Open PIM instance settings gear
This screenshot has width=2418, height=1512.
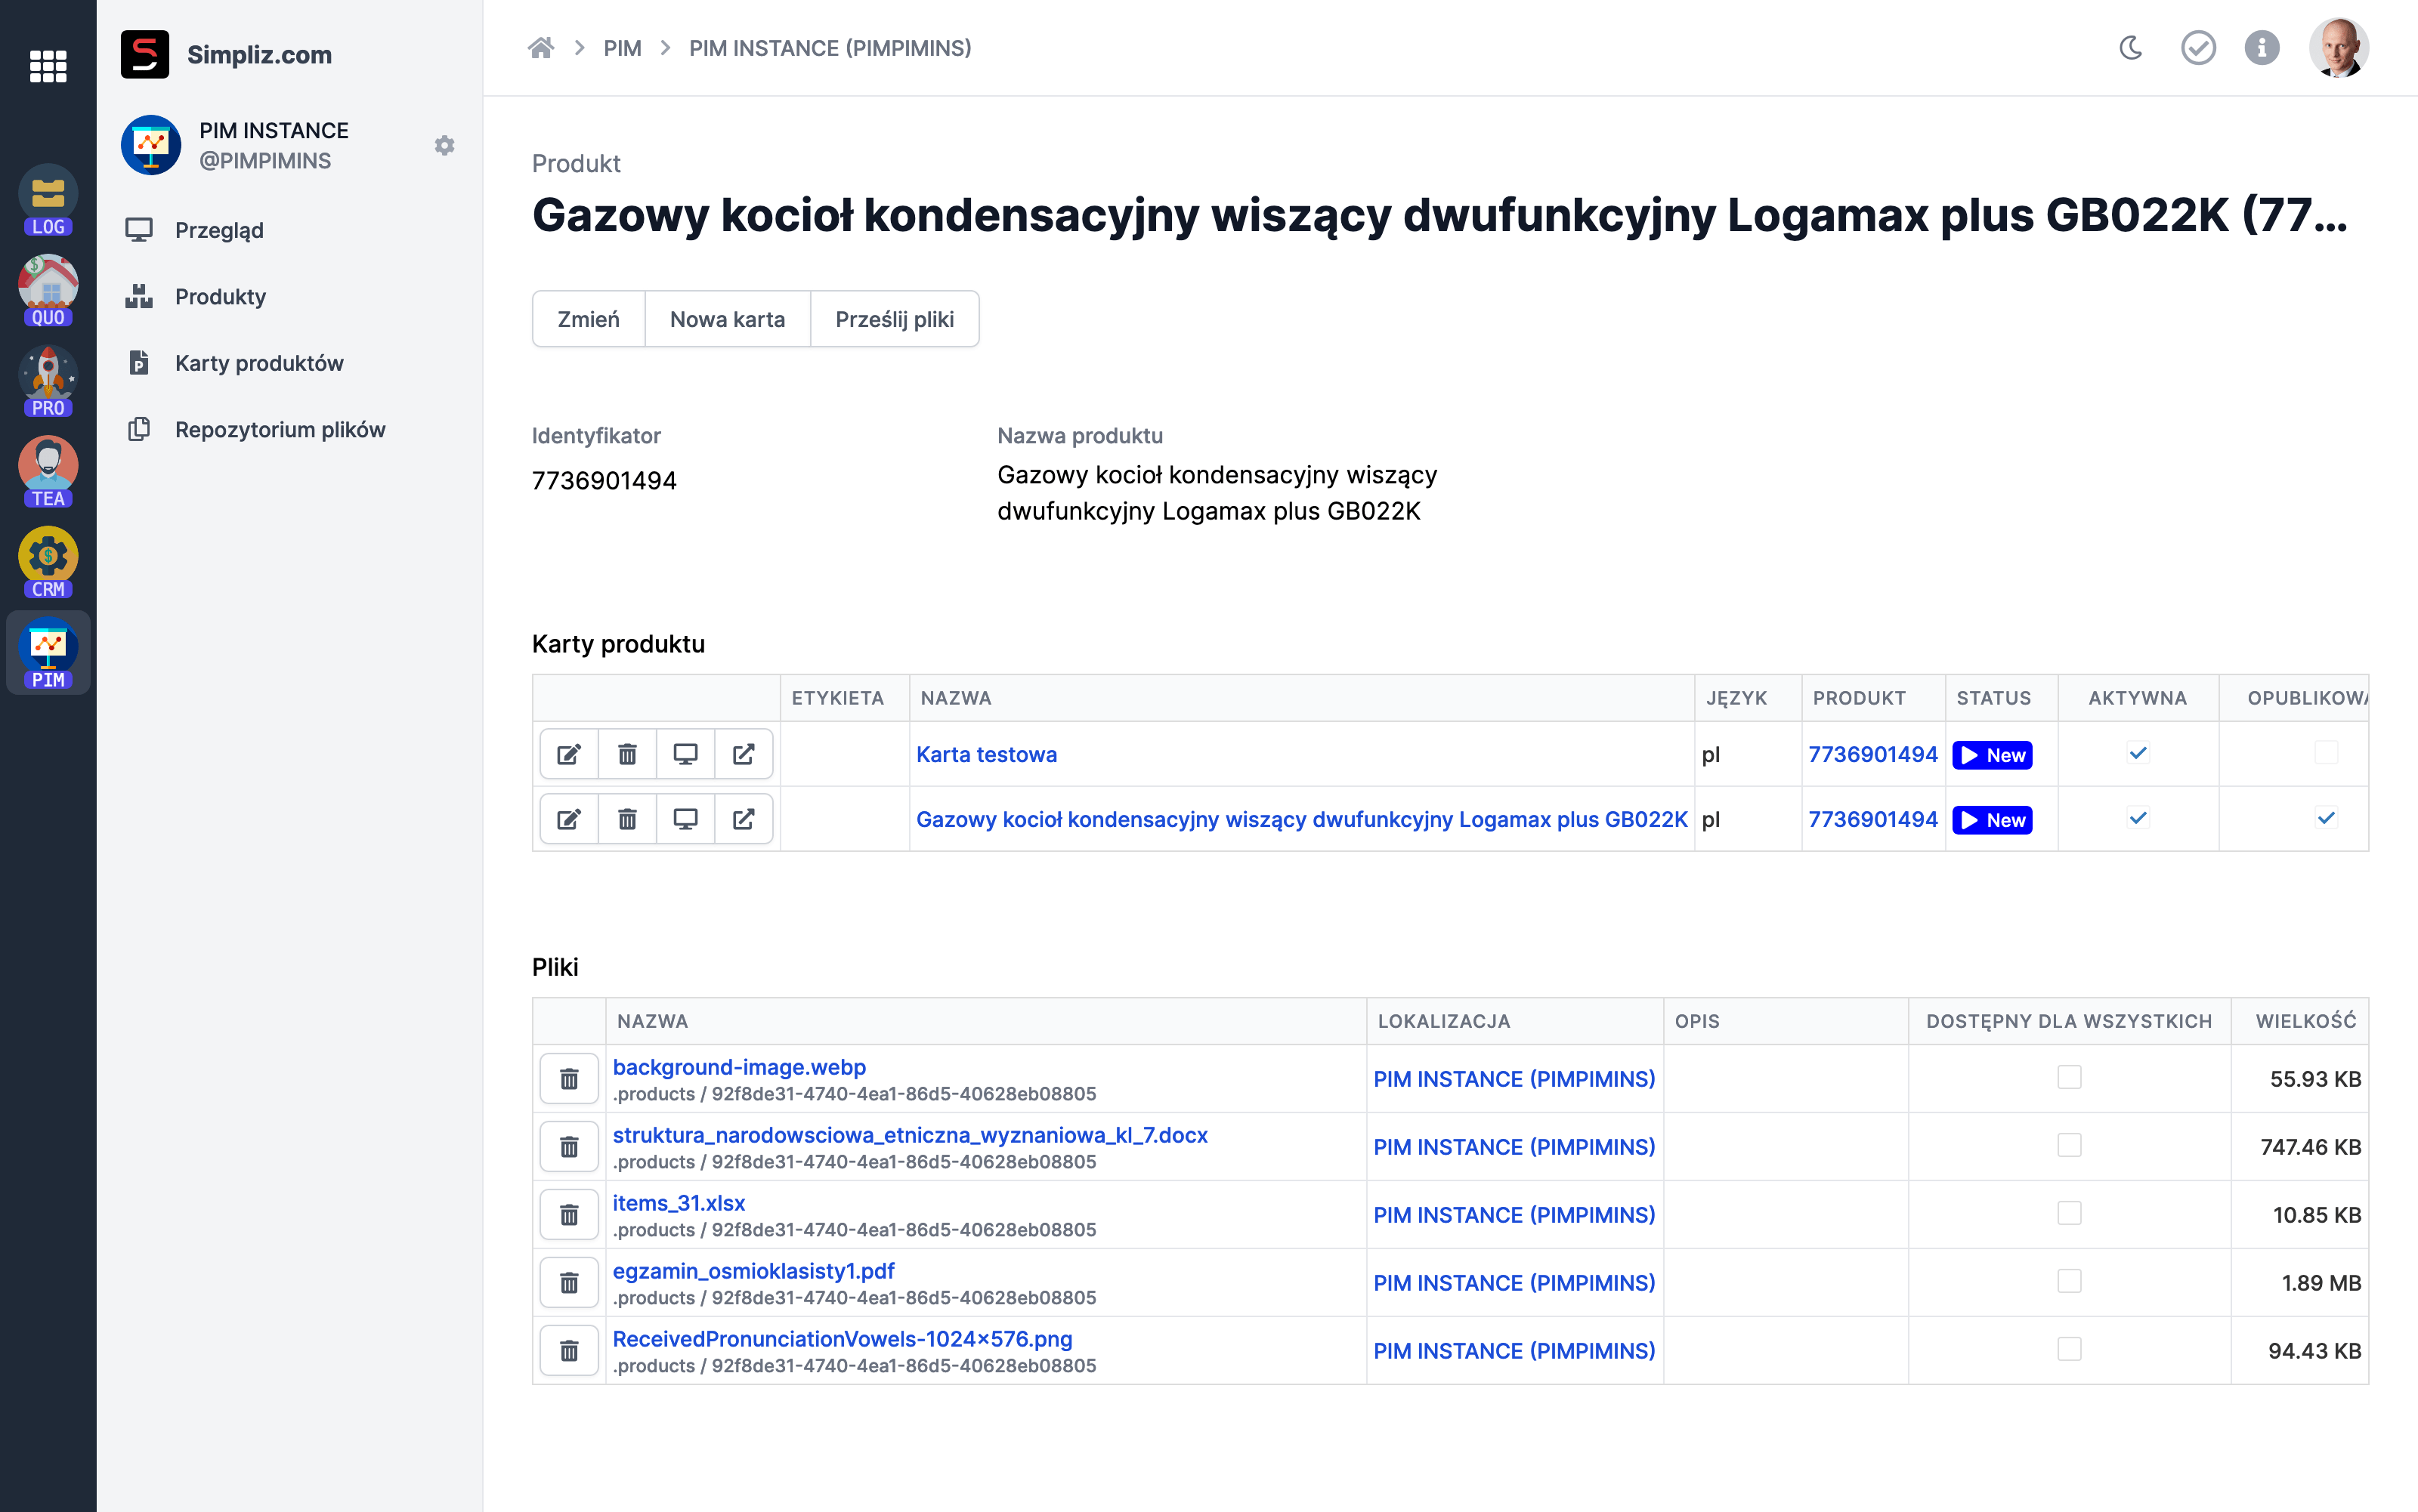coord(444,146)
